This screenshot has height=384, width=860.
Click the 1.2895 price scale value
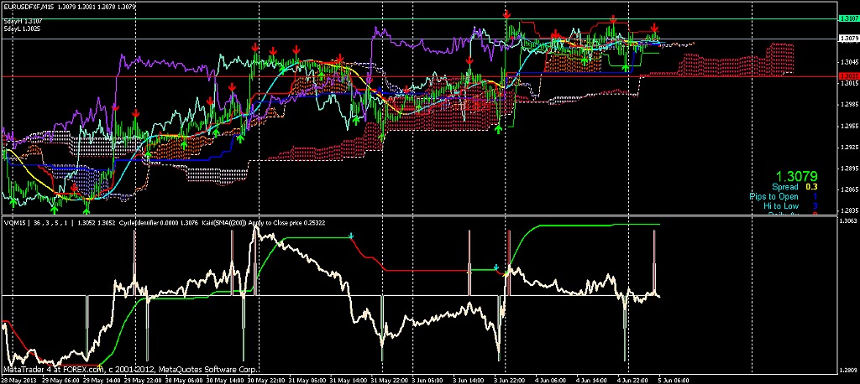point(848,169)
